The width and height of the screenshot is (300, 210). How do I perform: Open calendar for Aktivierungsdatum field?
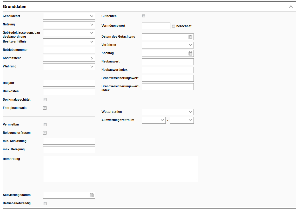(92, 195)
